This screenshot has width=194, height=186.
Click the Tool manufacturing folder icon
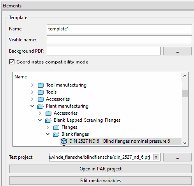41,85
